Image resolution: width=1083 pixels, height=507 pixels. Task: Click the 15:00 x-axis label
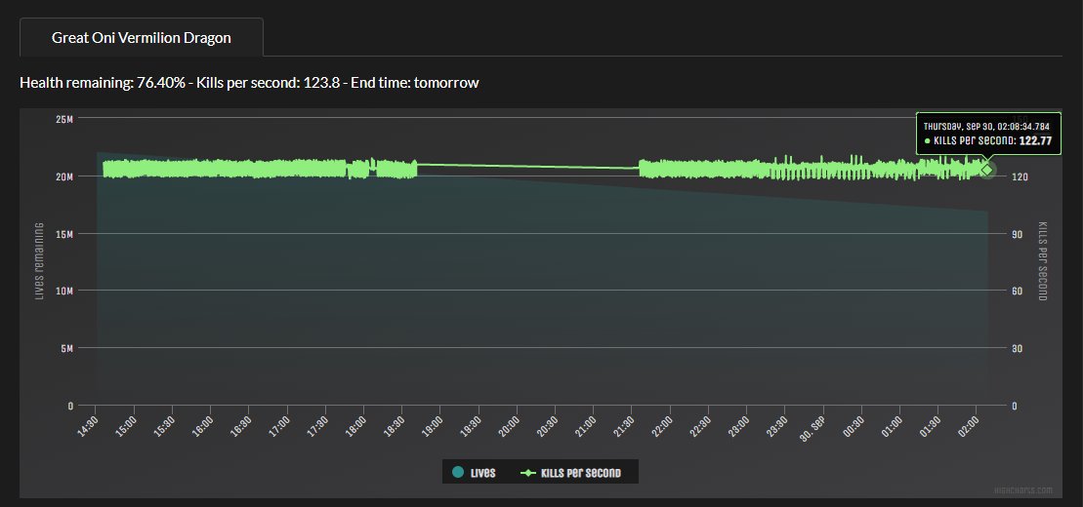(128, 426)
